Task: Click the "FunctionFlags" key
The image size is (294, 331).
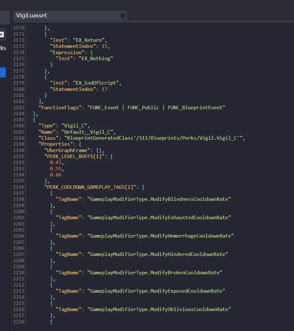Action: tap(60, 107)
